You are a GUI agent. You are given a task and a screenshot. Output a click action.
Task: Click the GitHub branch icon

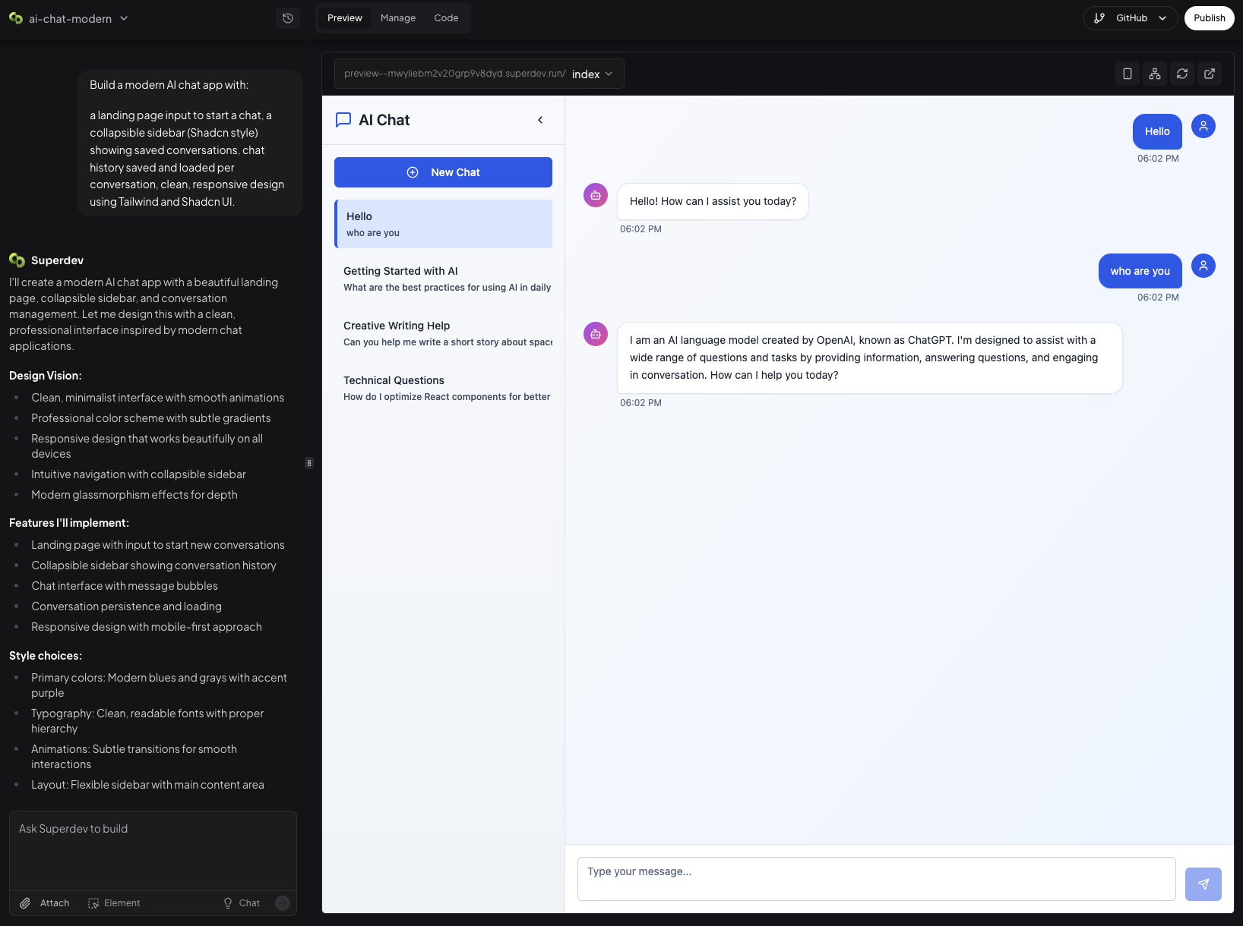(x=1099, y=17)
